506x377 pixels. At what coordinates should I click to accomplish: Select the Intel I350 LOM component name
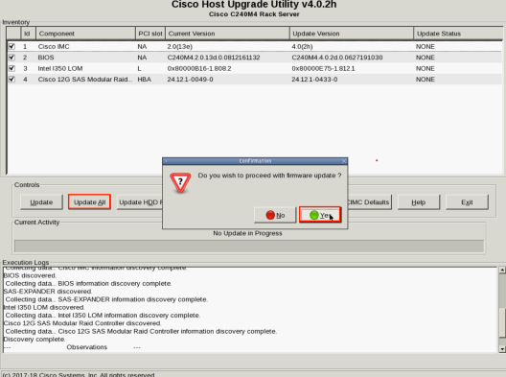(x=60, y=68)
